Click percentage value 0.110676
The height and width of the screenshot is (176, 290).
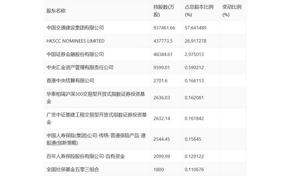(x=194, y=169)
